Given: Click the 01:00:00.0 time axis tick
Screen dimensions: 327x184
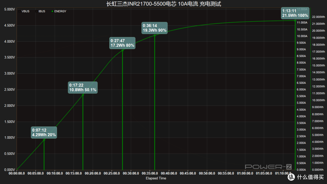Looking at the screenshot, I should (245, 173).
